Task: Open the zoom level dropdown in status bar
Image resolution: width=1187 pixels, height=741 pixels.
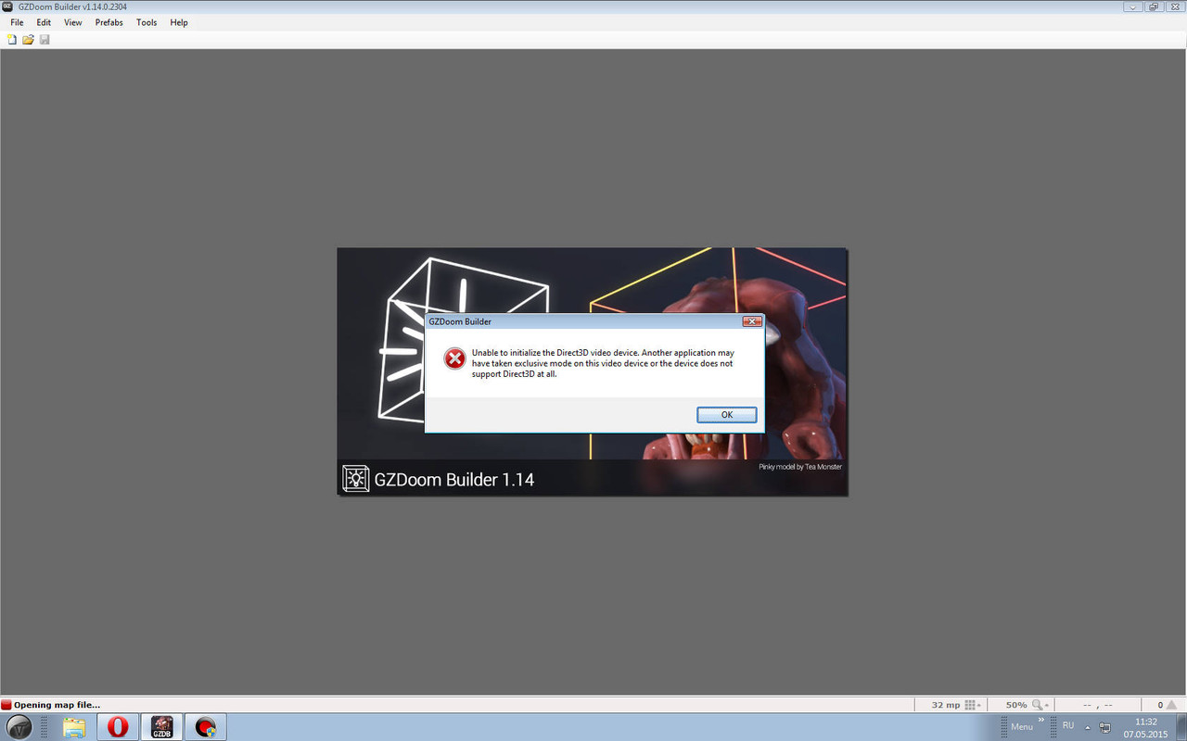Action: tap(1041, 705)
